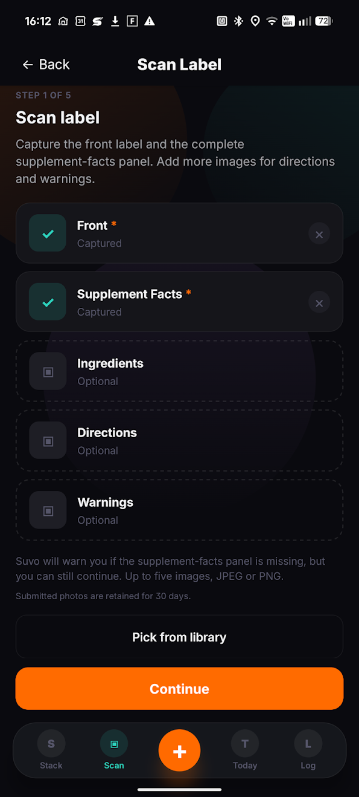Screen dimensions: 359x797
Task: Remove the captured Front image
Action: pyautogui.click(x=319, y=235)
